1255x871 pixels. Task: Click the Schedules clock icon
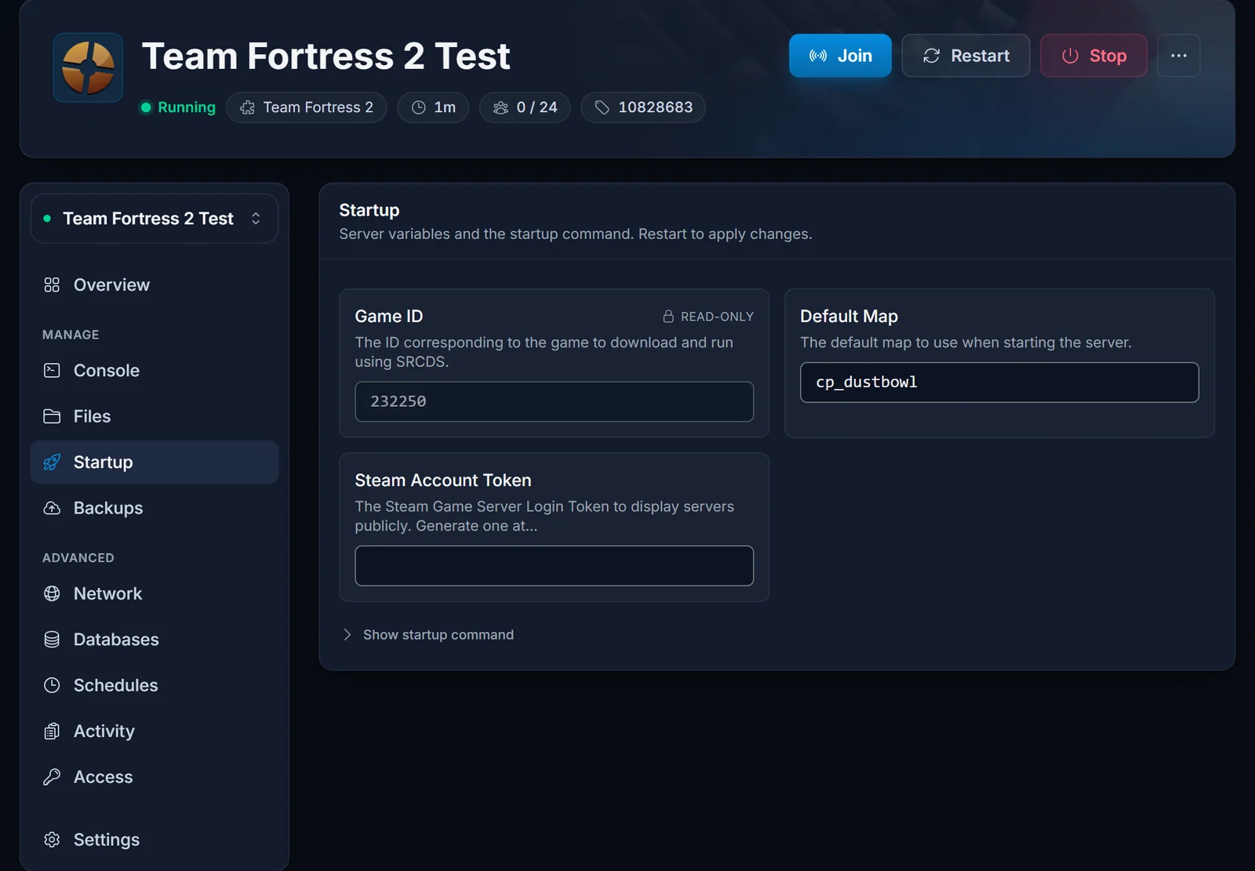point(52,685)
